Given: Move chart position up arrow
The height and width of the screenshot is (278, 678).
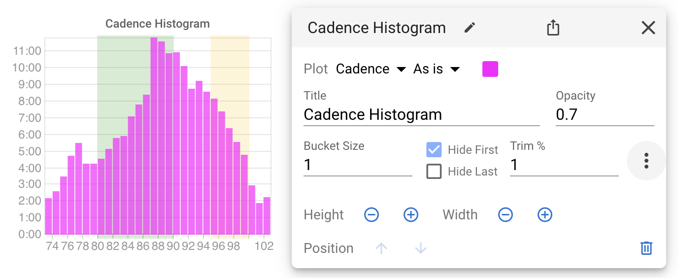Looking at the screenshot, I should [381, 248].
